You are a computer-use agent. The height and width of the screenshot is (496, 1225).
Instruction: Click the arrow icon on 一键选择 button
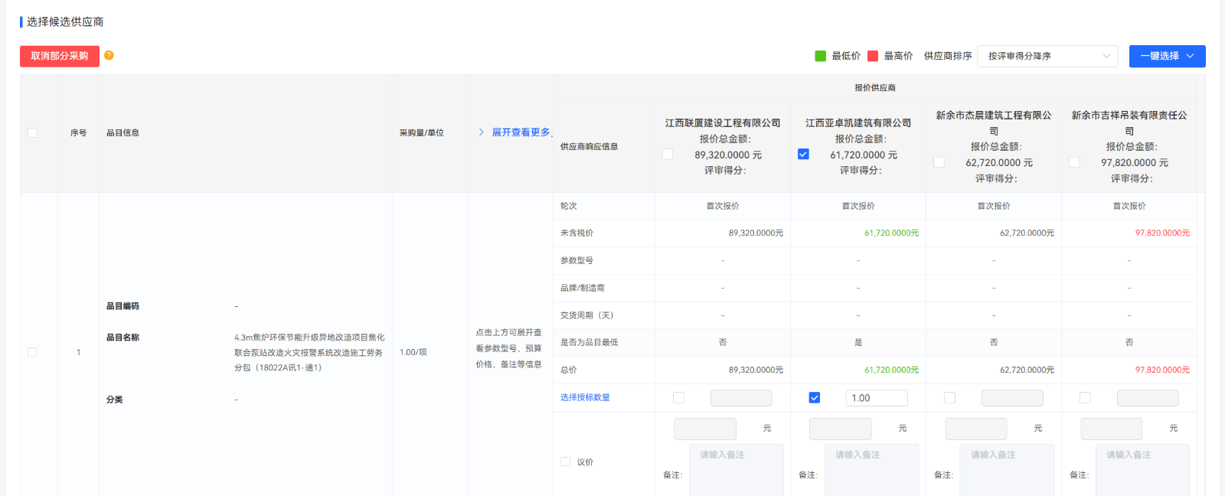[1191, 56]
